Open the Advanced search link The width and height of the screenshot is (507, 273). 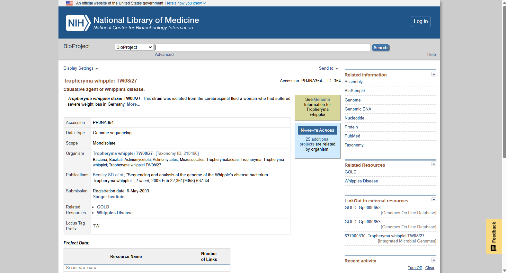click(164, 55)
